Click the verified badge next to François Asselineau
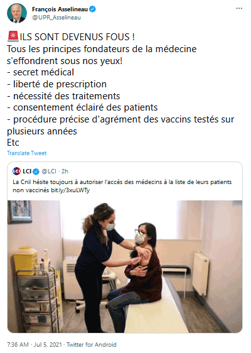This screenshot has width=251, height=353. pos(92,9)
